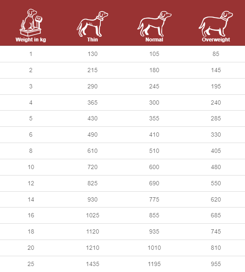Click the Thin value 1435
245x272 pixels.
pos(93,264)
